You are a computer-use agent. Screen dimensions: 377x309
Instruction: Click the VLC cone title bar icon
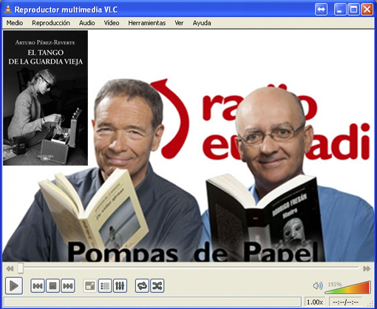[x=8, y=9]
